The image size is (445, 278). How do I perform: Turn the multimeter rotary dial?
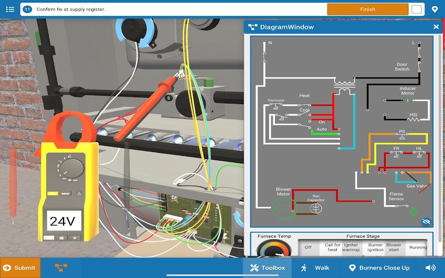[x=73, y=168]
